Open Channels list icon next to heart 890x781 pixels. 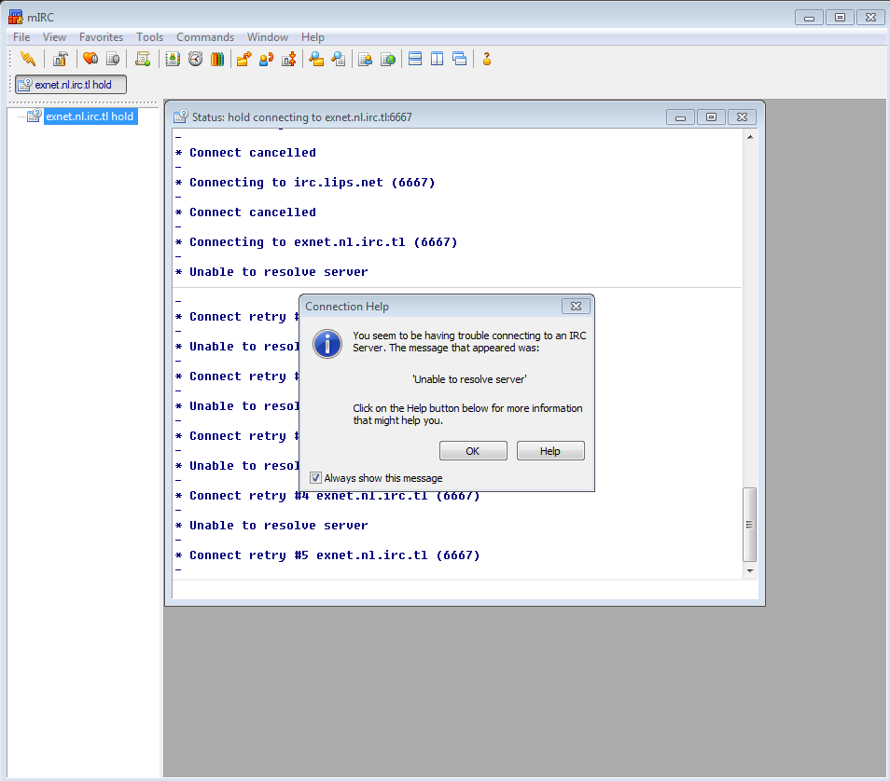pos(113,59)
